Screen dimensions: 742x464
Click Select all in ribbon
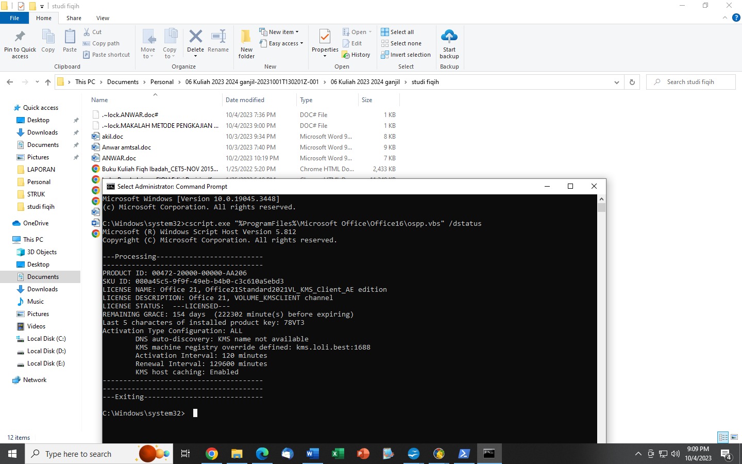pyautogui.click(x=397, y=32)
